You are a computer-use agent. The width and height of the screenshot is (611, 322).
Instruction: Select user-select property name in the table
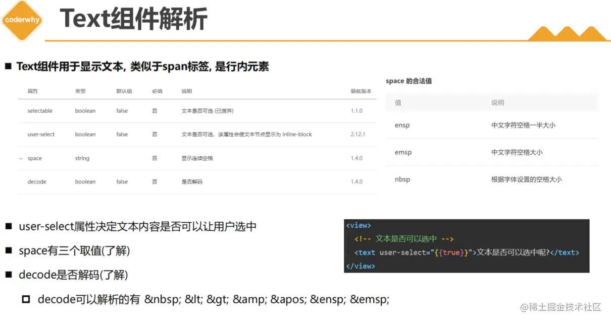click(41, 135)
